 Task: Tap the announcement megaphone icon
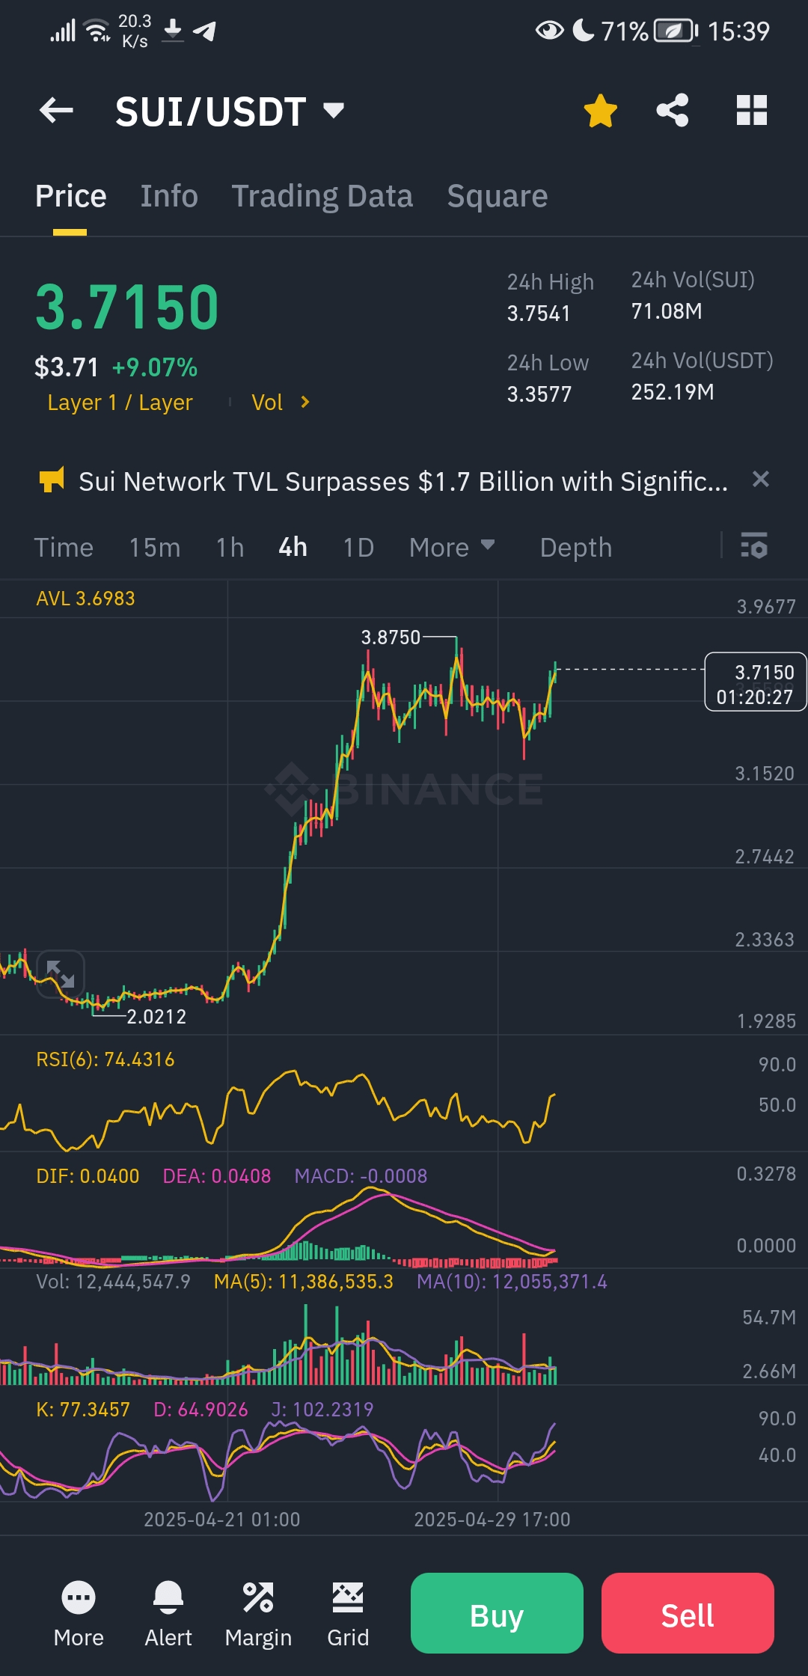[52, 480]
